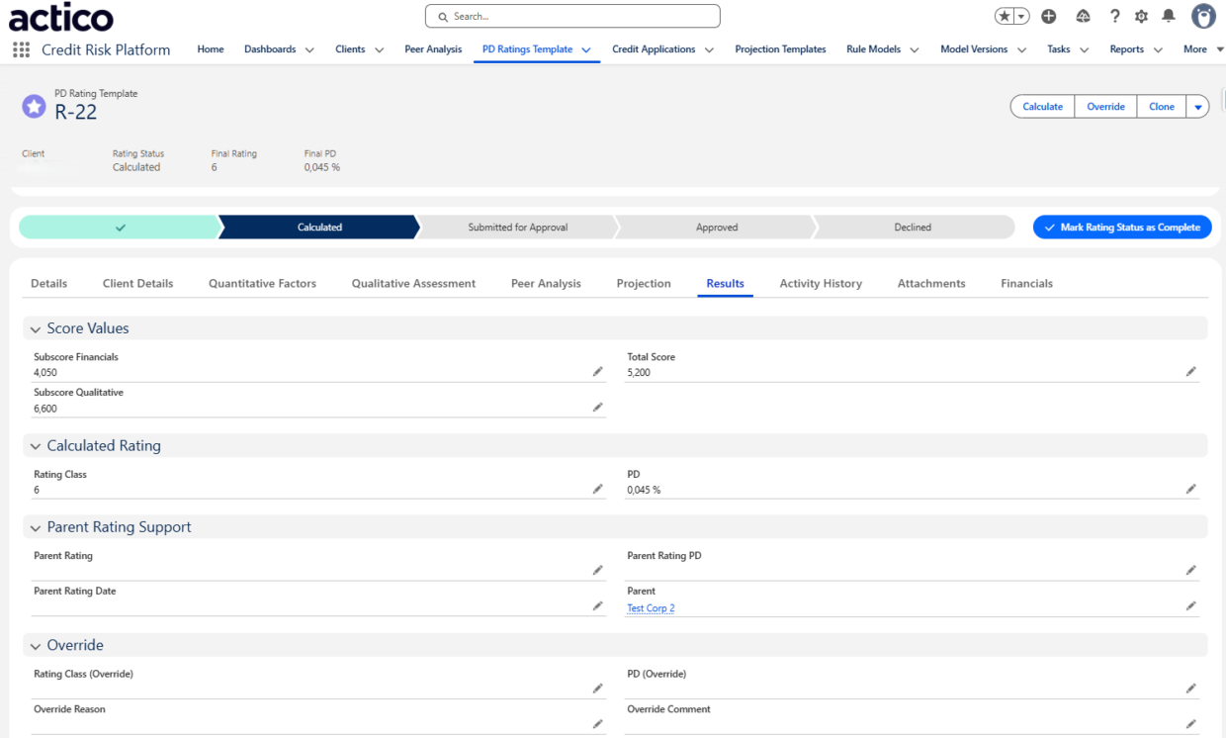
Task: Switch to the Projection tab
Action: (x=644, y=283)
